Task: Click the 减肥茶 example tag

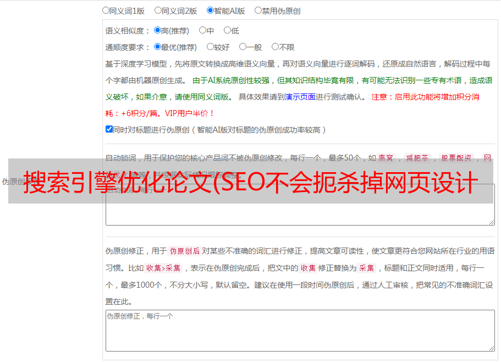Action: point(417,158)
